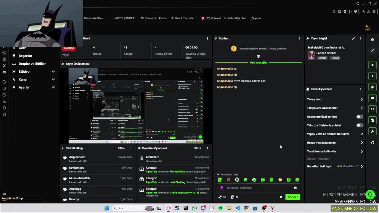This screenshot has width=379, height=213.
Task: Open WhatsApp in the Opera GX sidebar
Action: pyautogui.click(x=4, y=53)
